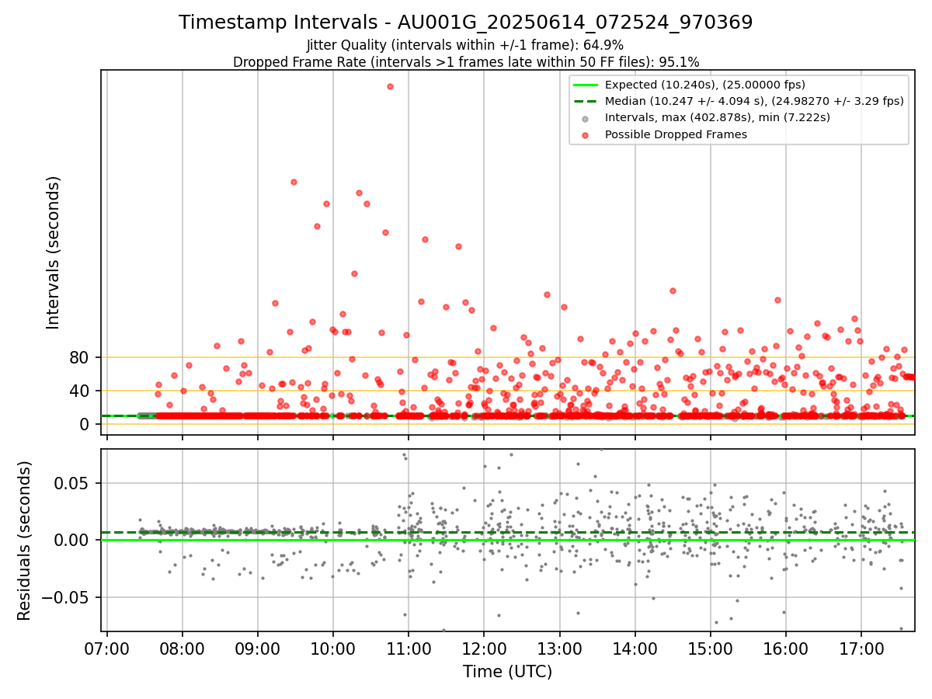Click the dashed green median legend sample
The width and height of the screenshot is (932, 699).
tap(586, 101)
